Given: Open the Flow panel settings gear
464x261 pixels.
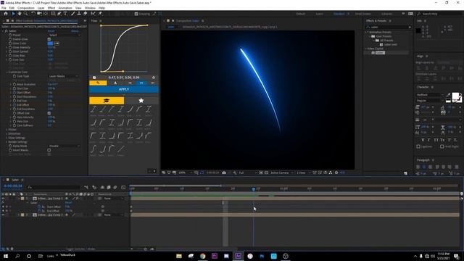Looking at the screenshot, I should point(153,78).
